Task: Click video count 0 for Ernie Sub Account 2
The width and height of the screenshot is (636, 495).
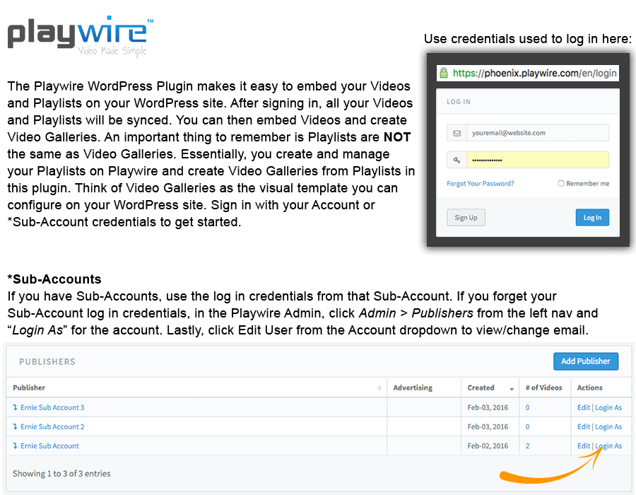Action: point(527,426)
